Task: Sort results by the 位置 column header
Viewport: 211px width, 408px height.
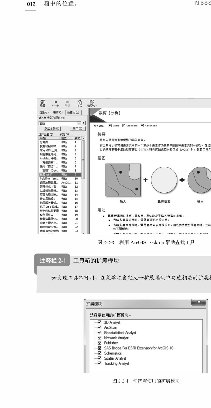Action: point(66,138)
